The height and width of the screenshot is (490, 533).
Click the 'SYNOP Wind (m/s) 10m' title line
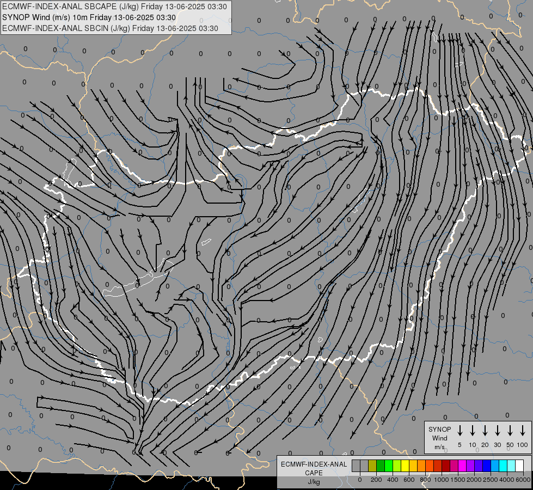(89, 17)
